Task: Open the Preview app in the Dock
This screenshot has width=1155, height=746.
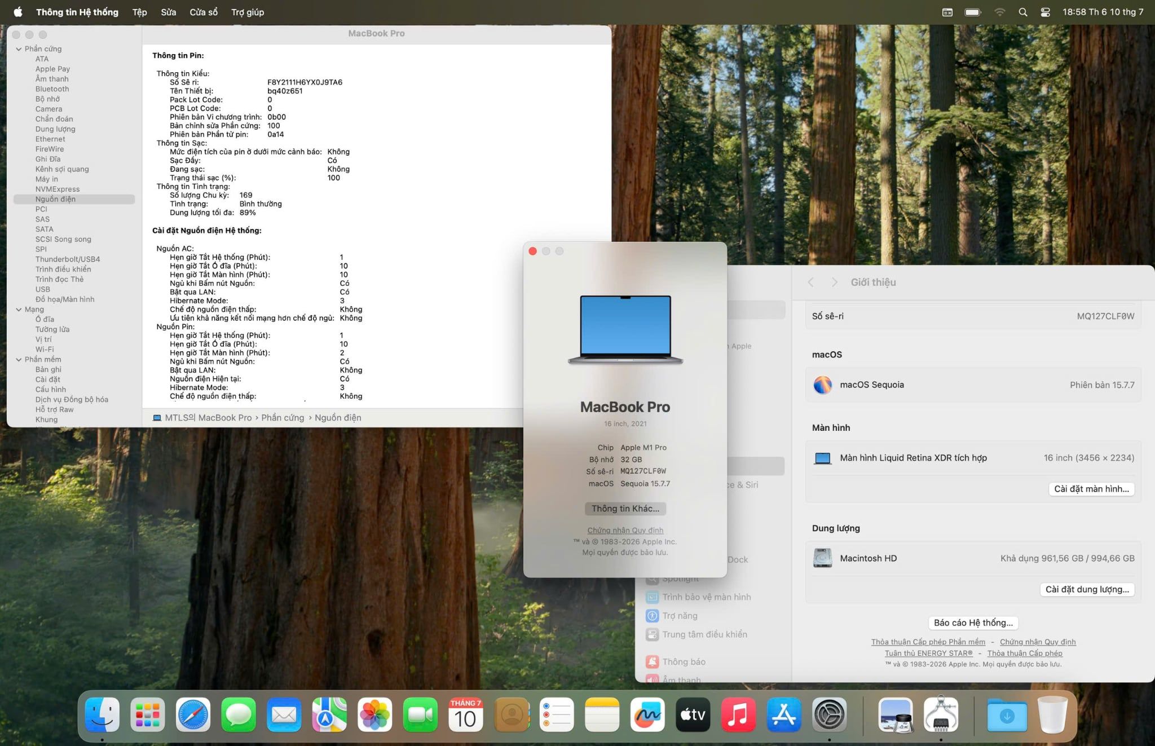Action: pos(896,714)
